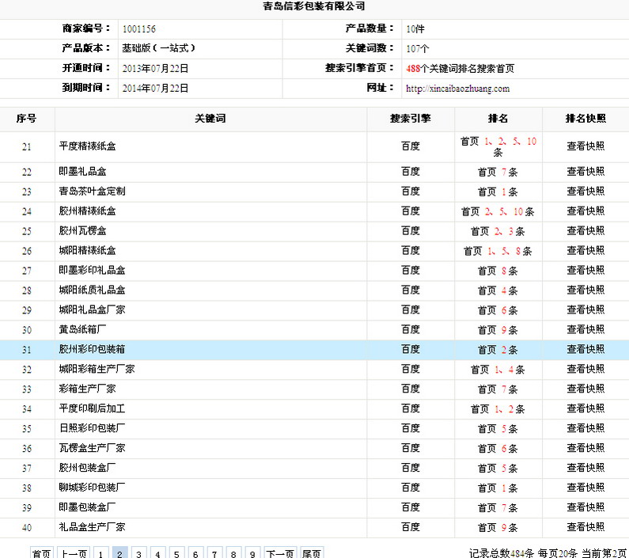Open 查看快照 for 黄岛纸箱厂

(585, 330)
